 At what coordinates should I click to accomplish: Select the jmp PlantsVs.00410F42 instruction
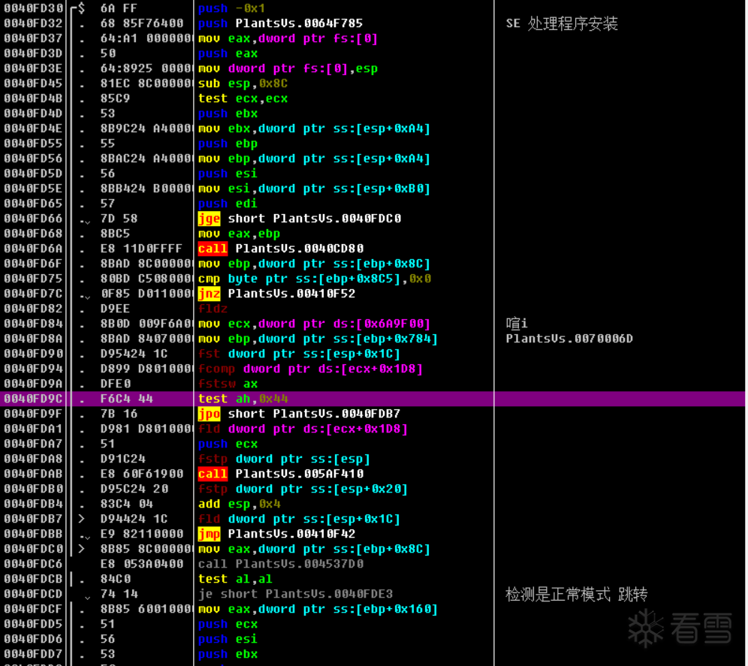[x=276, y=535]
